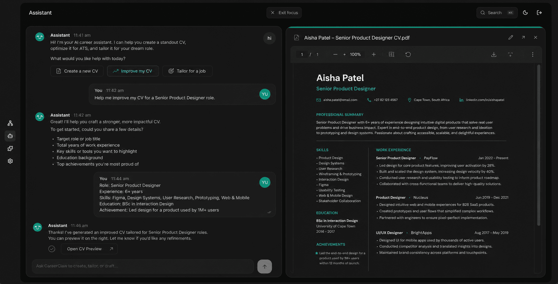This screenshot has width=558, height=284.
Task: Click the EDUCATION heading in CV
Action: pyautogui.click(x=327, y=213)
